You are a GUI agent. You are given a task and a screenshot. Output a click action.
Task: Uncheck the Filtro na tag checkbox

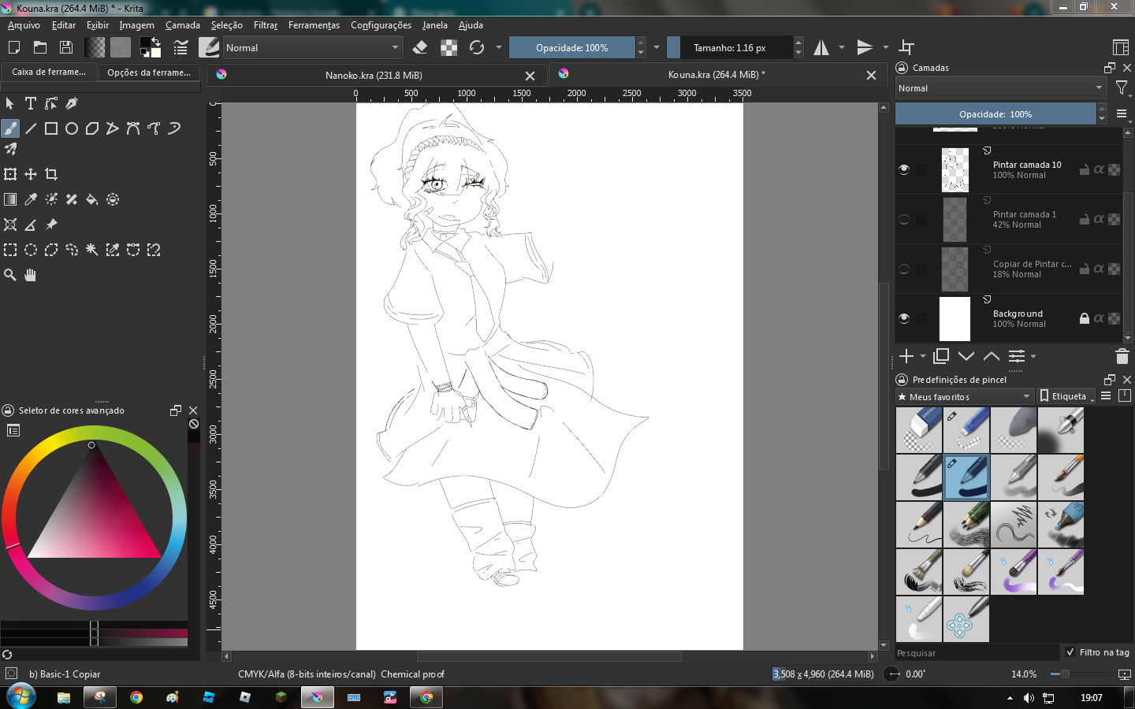(x=1070, y=652)
